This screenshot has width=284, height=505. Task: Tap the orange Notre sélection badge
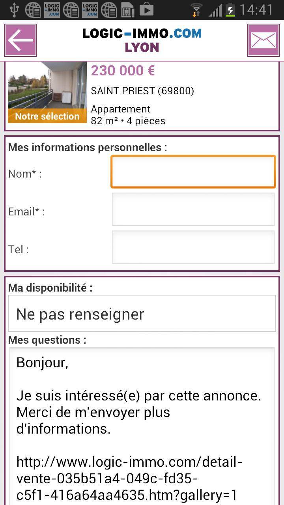pos(47,116)
